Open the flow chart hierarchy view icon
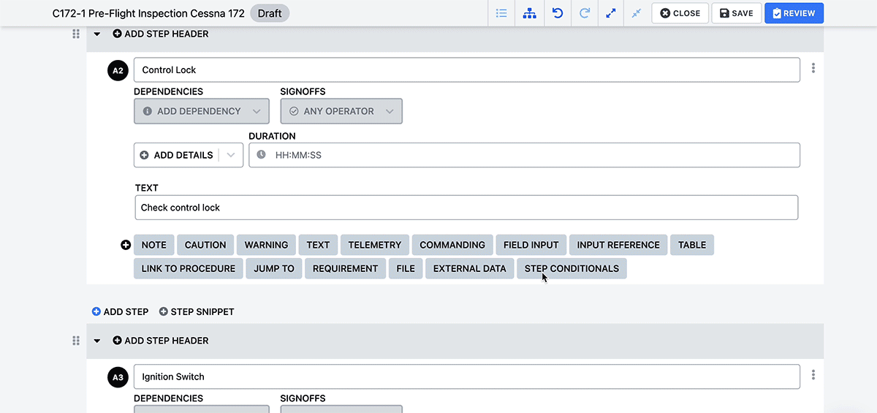Image resolution: width=877 pixels, height=413 pixels. pos(530,13)
